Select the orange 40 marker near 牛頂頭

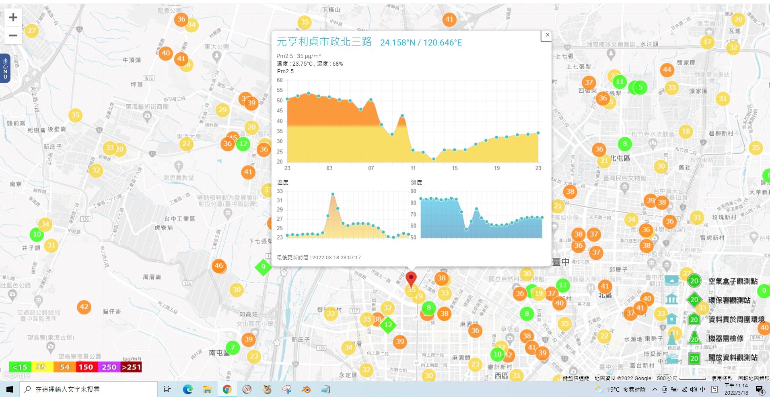(166, 53)
